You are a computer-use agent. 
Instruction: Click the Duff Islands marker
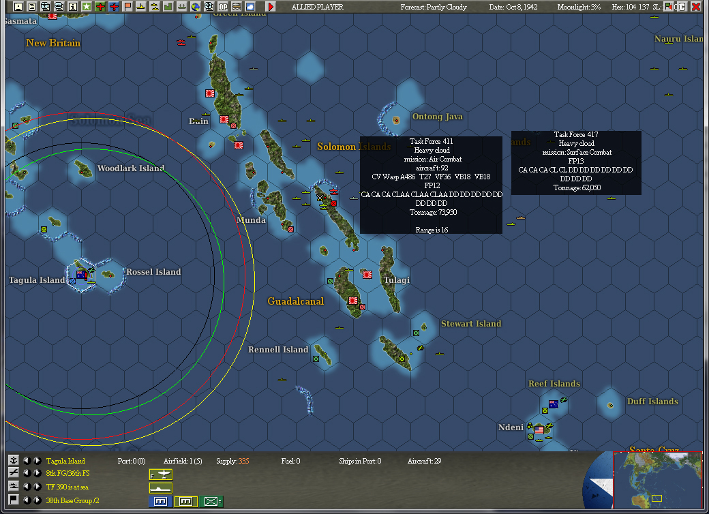610,406
